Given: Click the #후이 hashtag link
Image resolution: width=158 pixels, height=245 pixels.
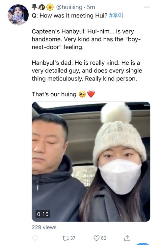Looking at the screenshot, I should pyautogui.click(x=116, y=15).
